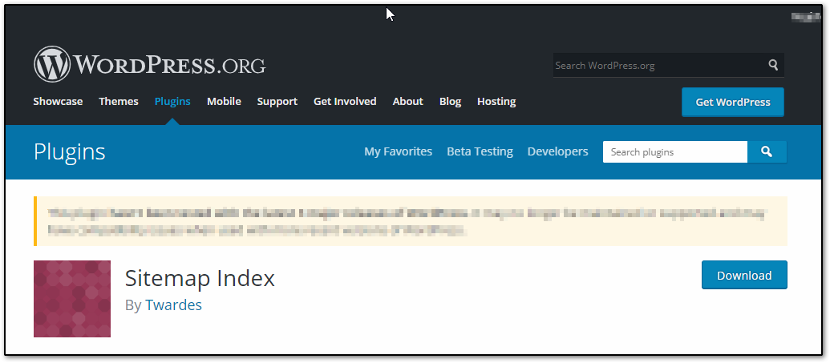Click the Get WordPress button
The height and width of the screenshot is (363, 830).
tap(732, 103)
